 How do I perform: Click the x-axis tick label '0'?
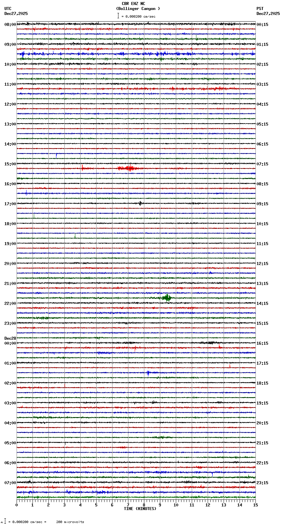coord(17,505)
